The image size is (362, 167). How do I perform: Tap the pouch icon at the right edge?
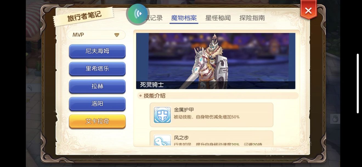335,119
